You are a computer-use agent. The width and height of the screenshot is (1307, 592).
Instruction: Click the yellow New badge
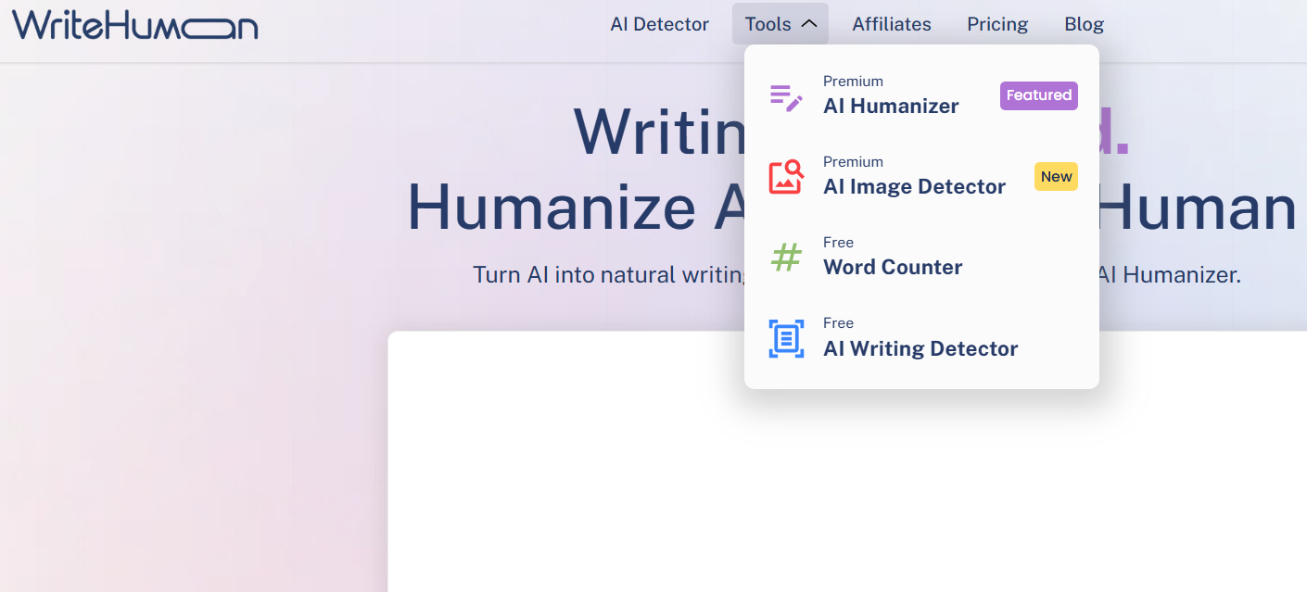(x=1056, y=177)
